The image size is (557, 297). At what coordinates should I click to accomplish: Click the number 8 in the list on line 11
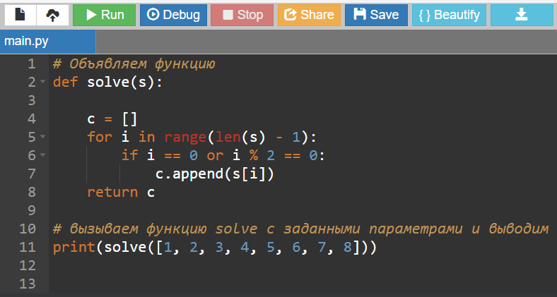pyautogui.click(x=347, y=247)
